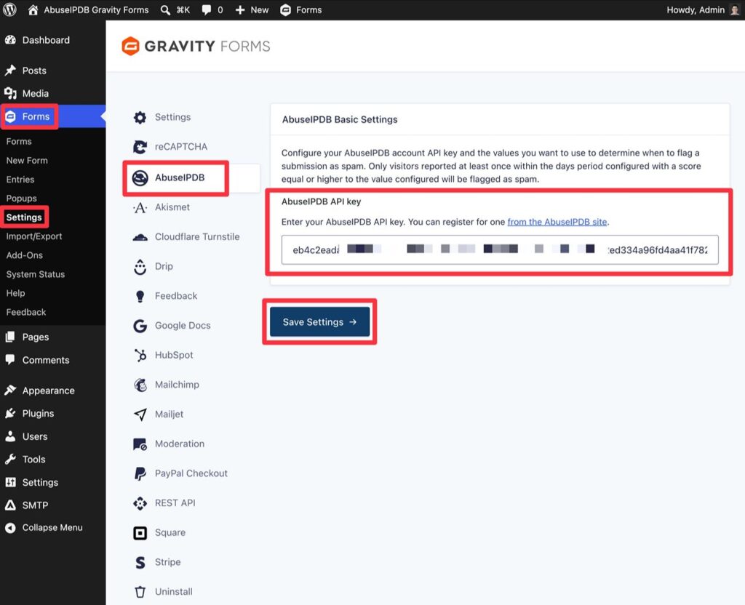Click the plus New icon in admin bar
The height and width of the screenshot is (605, 745).
240,10
